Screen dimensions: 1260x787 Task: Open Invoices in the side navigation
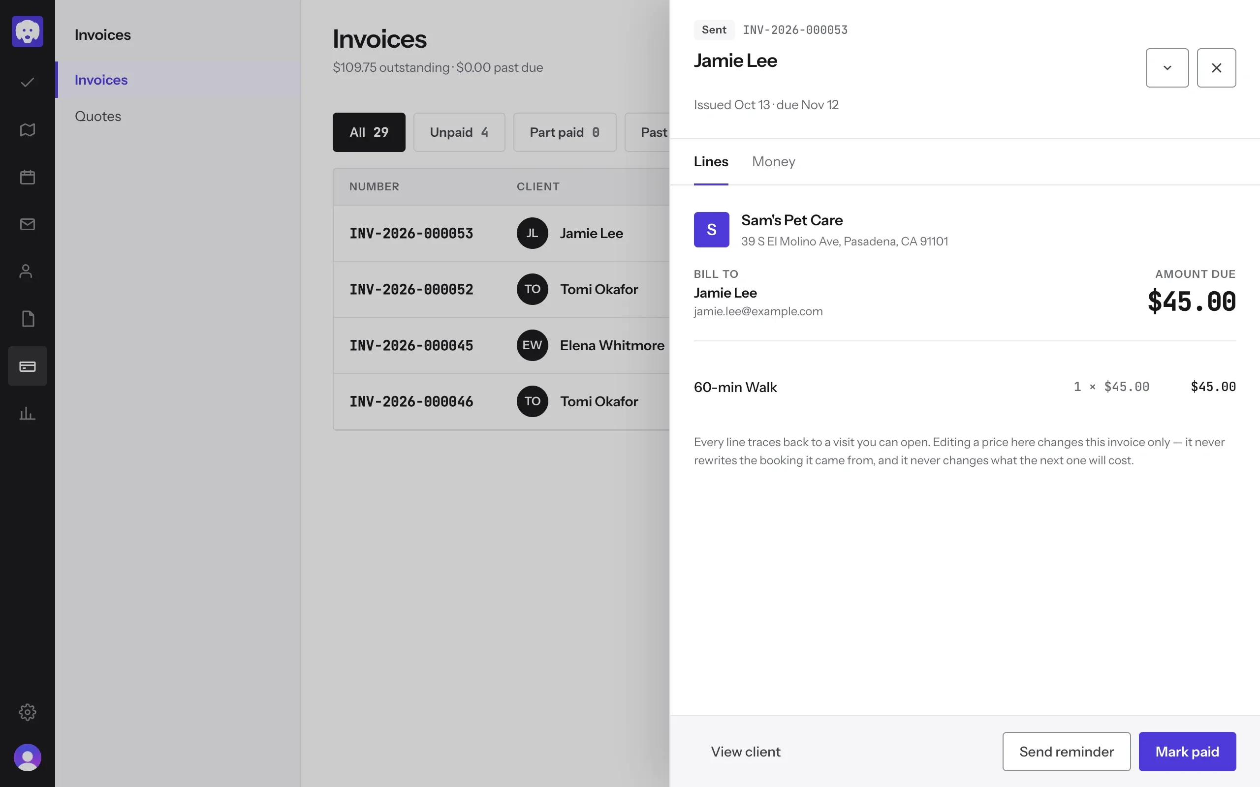[178, 80]
